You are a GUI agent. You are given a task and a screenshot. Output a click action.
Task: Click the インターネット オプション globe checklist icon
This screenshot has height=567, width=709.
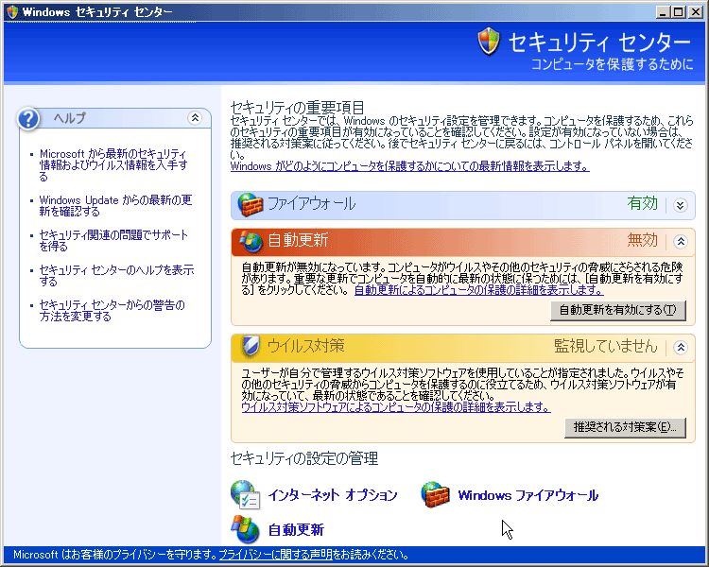(245, 494)
